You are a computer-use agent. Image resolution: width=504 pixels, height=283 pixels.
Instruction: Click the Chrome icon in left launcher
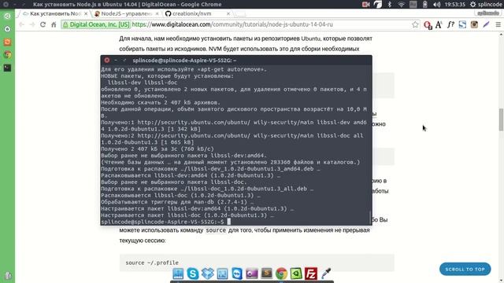coord(7,54)
